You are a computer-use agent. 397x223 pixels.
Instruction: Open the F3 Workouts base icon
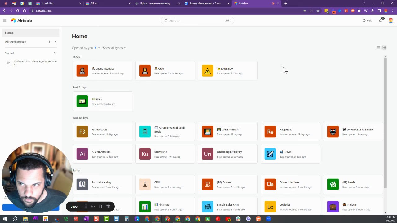coord(82,132)
